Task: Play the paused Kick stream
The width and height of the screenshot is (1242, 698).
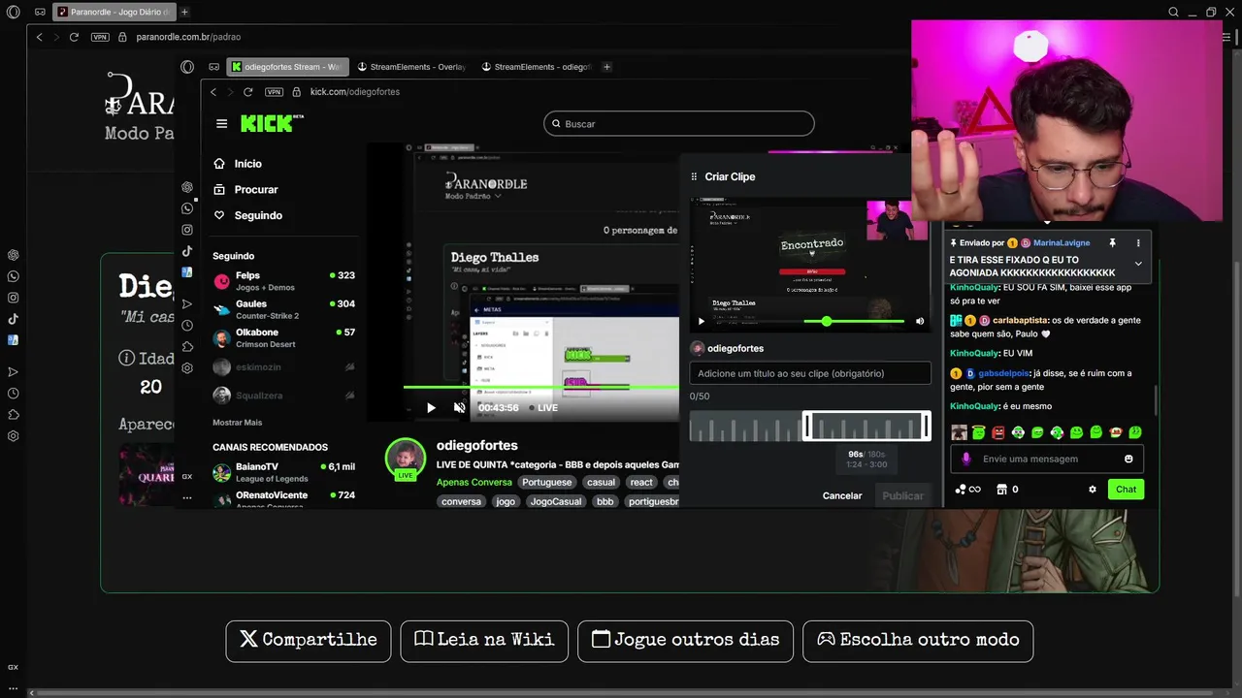Action: pyautogui.click(x=432, y=408)
